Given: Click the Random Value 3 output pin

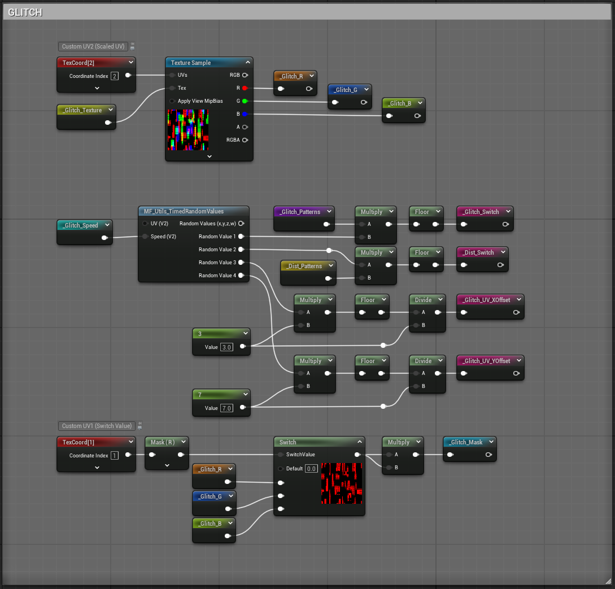Looking at the screenshot, I should pos(241,263).
